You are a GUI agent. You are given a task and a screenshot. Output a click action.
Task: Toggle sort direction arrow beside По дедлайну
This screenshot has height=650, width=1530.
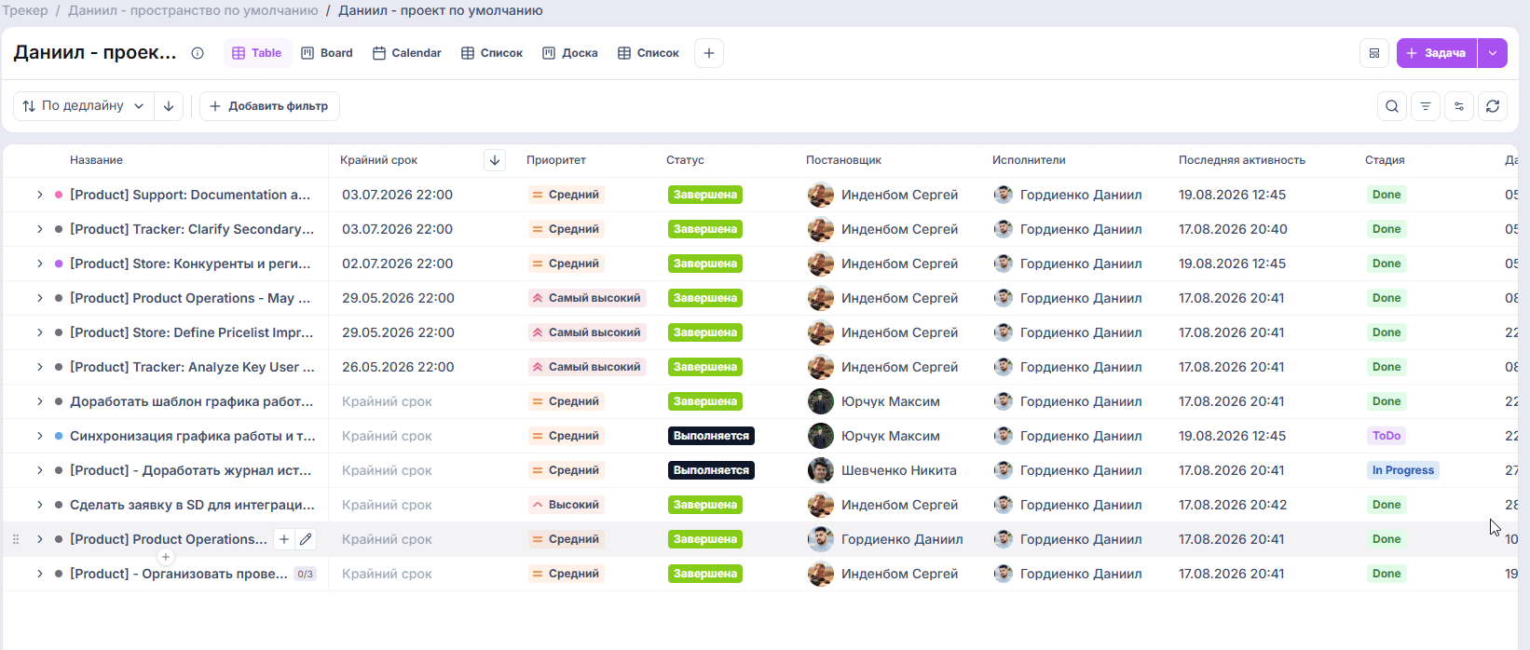tap(169, 106)
